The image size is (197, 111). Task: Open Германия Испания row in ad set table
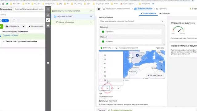10,35
